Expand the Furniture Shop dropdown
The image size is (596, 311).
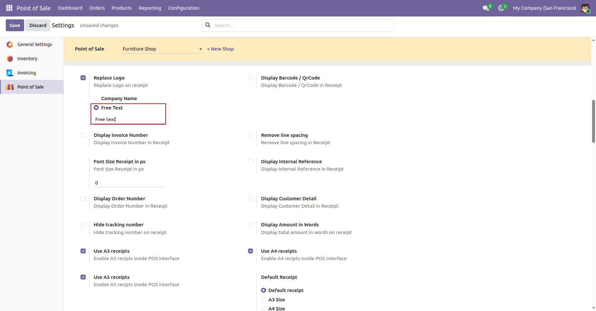click(x=162, y=49)
